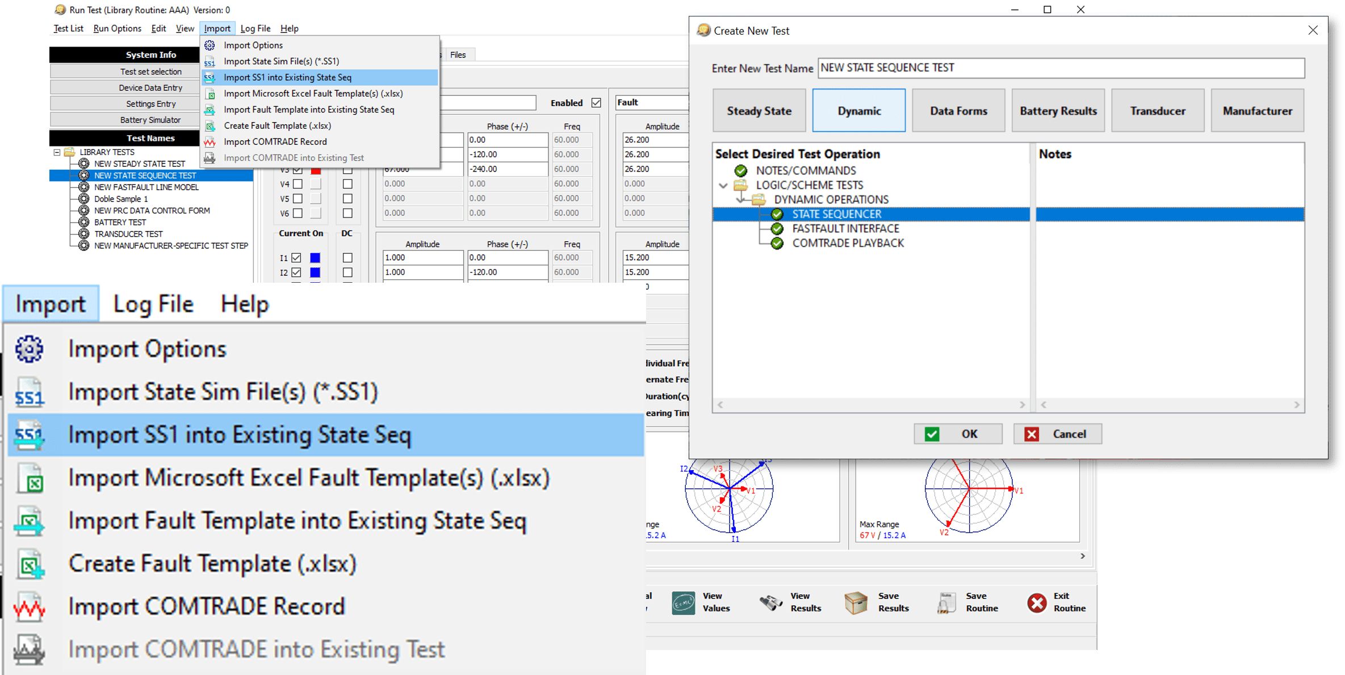Click the green check icon beside FASTFAULT INTERFACE
The height and width of the screenshot is (675, 1345).
click(x=777, y=228)
